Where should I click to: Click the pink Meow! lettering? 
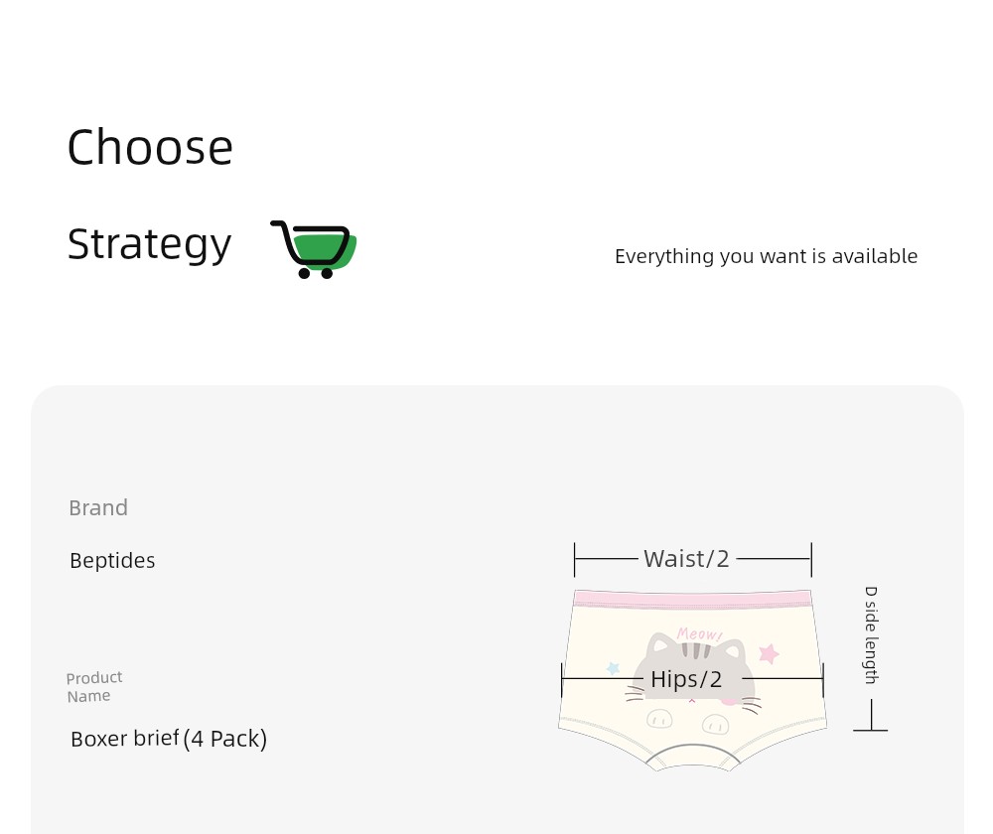pos(699,633)
